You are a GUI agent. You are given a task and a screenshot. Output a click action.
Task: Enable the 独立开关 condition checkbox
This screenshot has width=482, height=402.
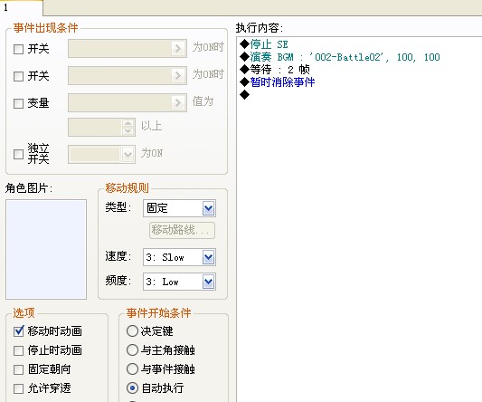tap(18, 154)
